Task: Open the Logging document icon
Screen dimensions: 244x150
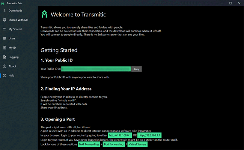Action: [5, 57]
